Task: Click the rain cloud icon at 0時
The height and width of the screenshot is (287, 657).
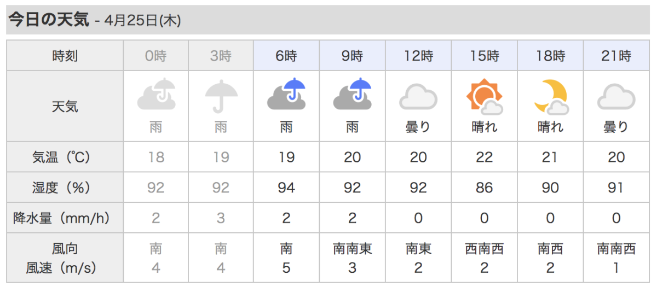Action: coord(156,95)
